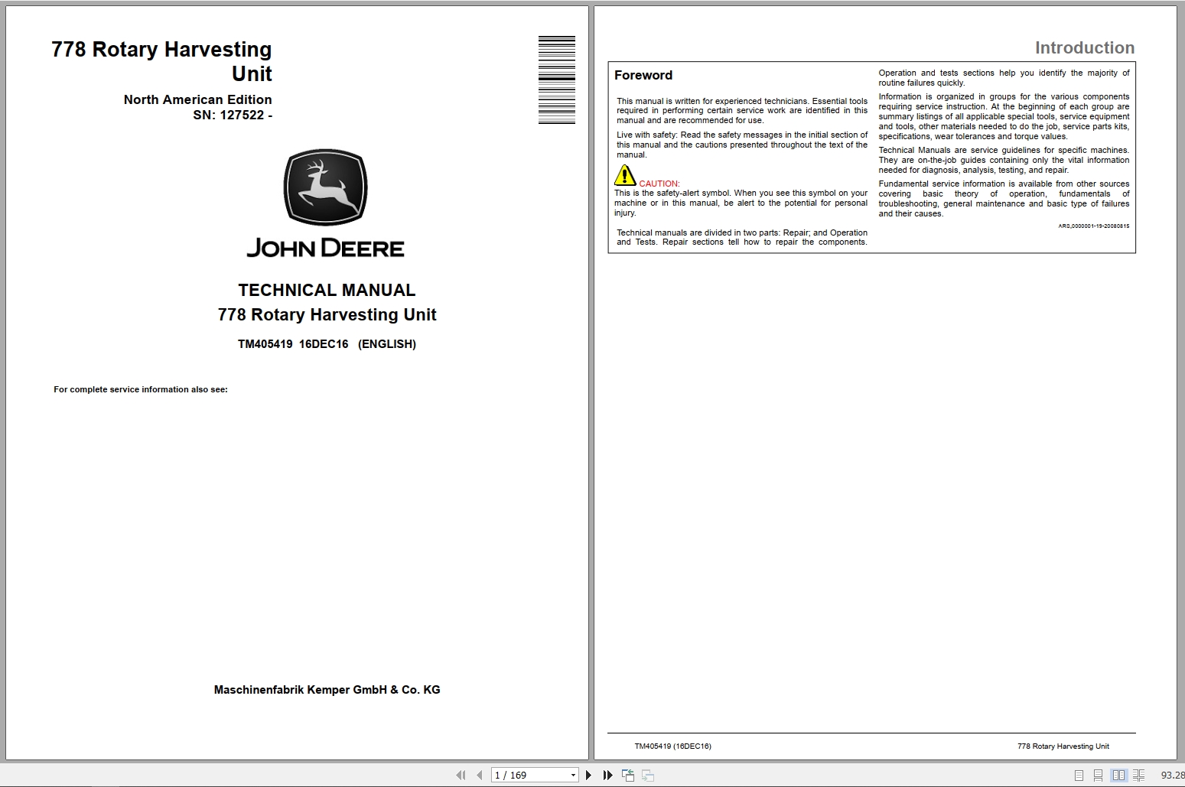
Task: Go to the previous page
Action: click(479, 775)
